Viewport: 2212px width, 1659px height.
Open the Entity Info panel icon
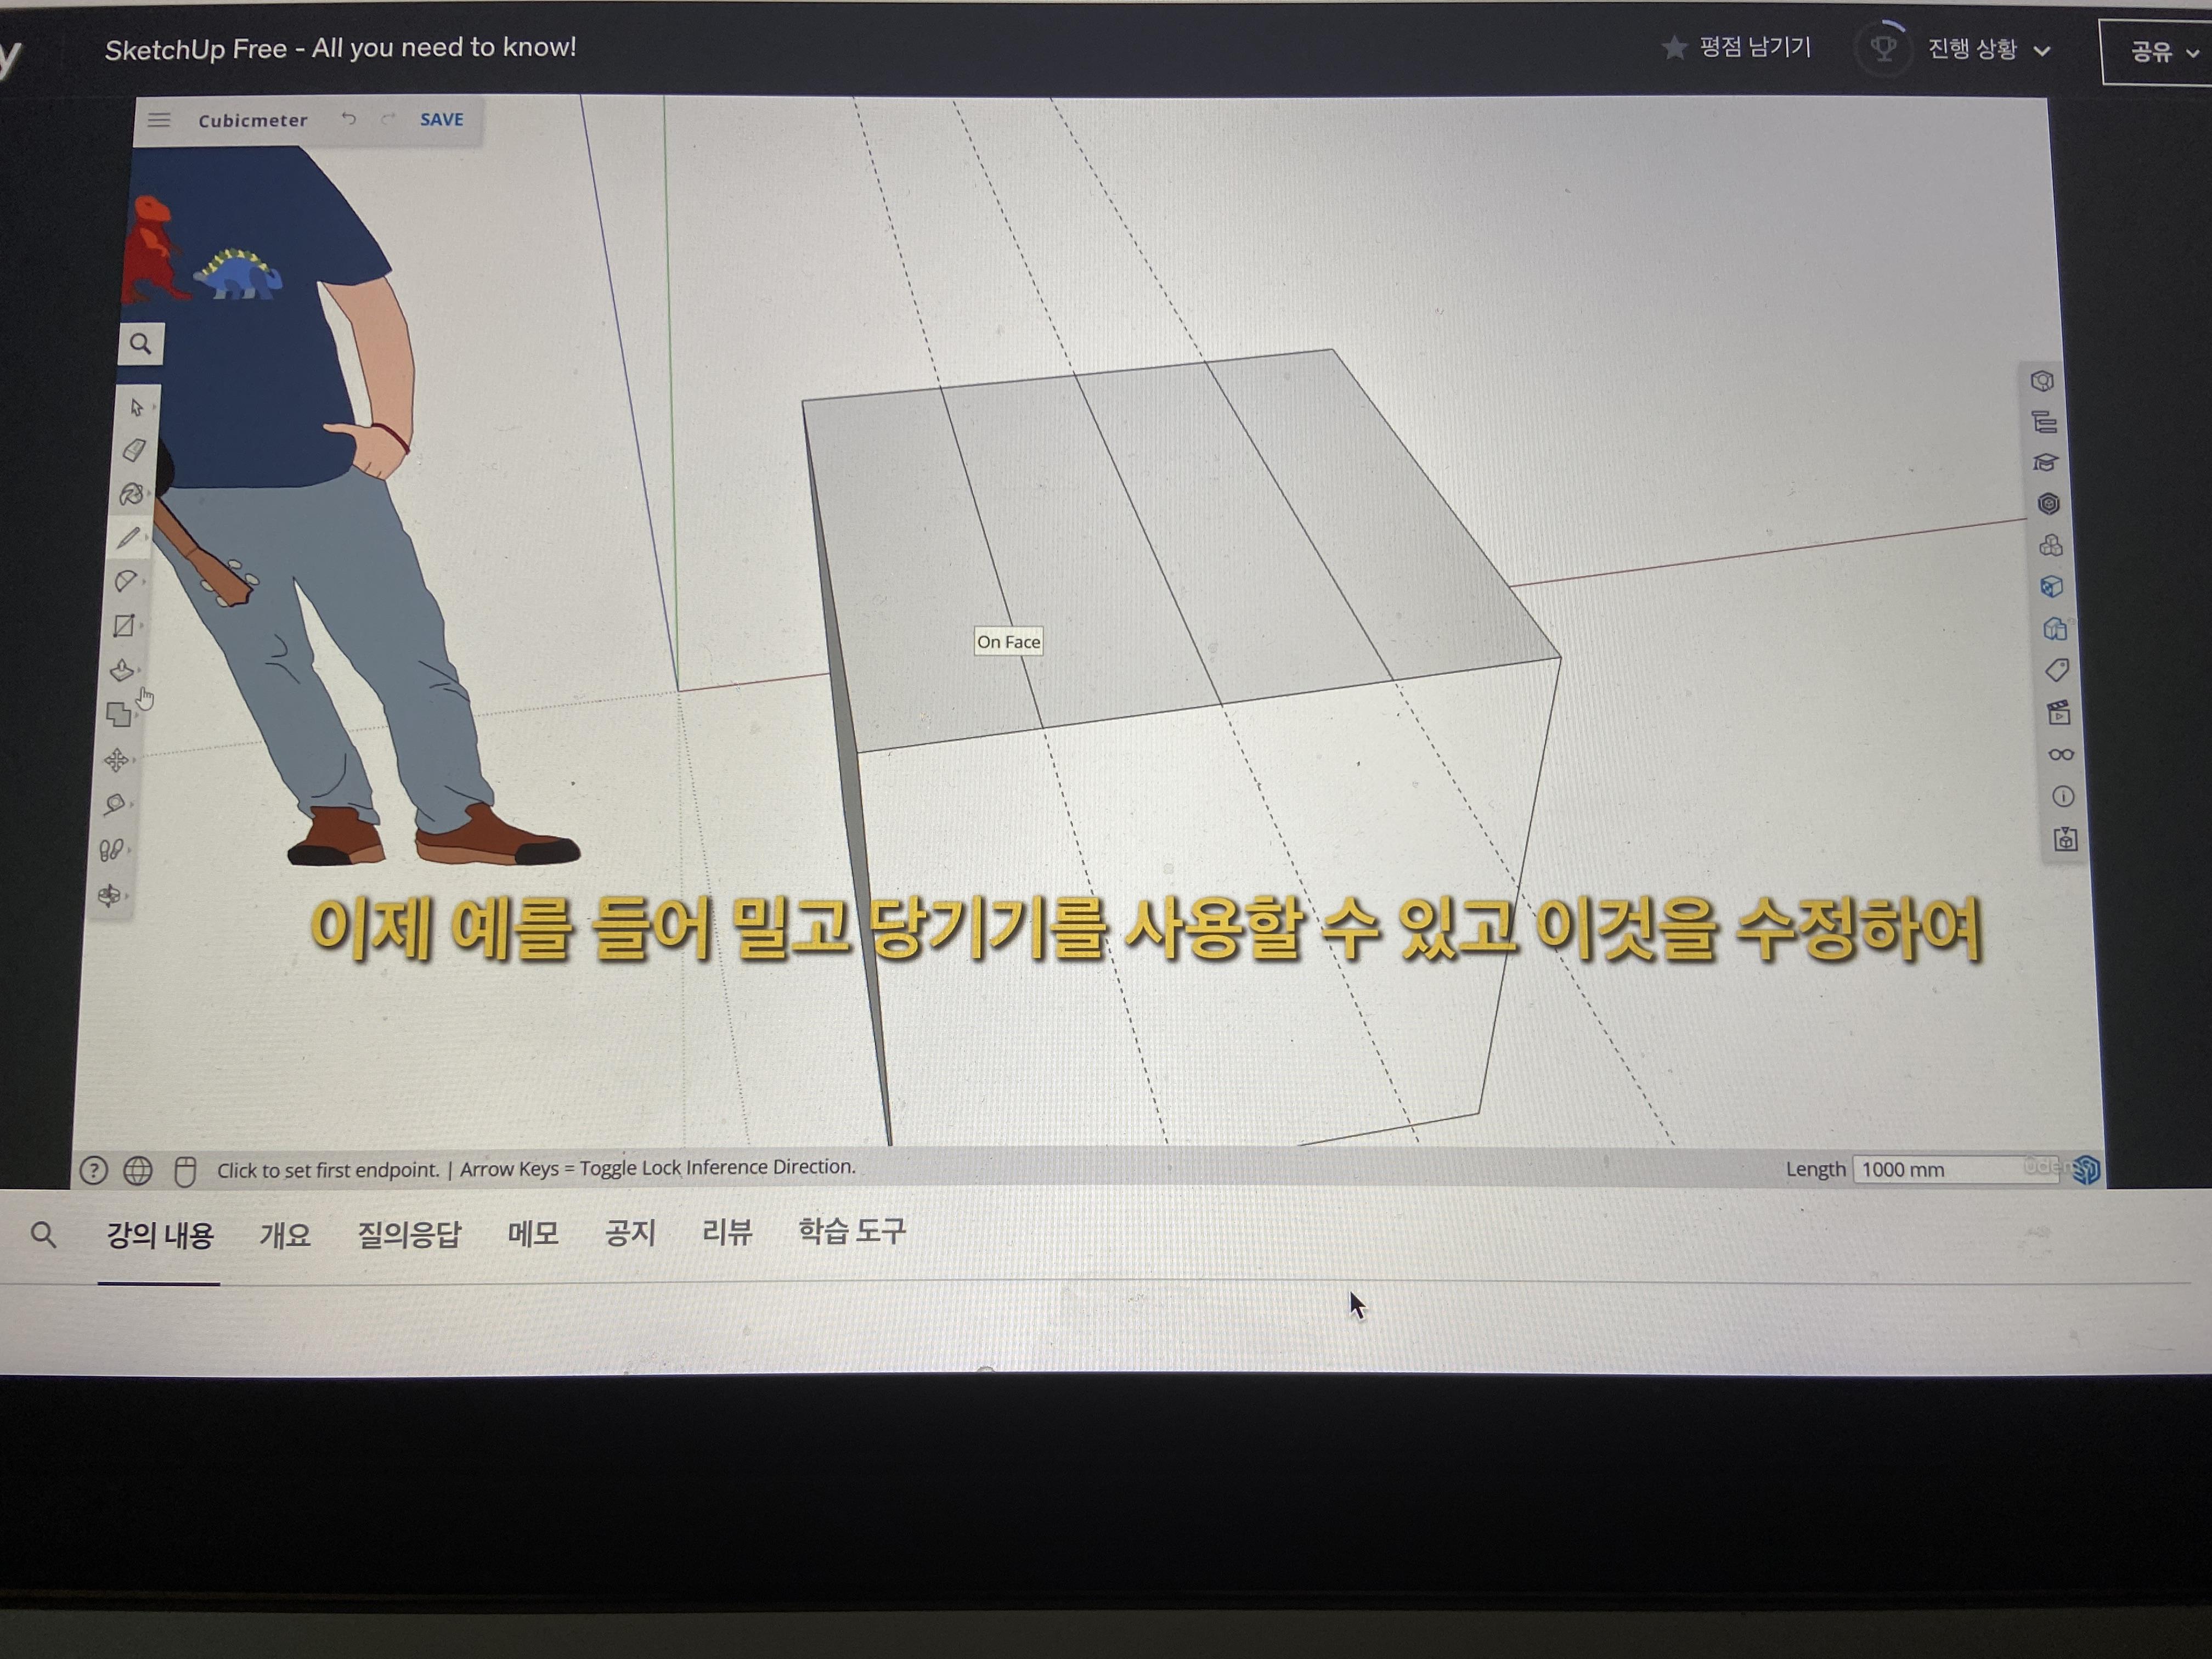[2042, 381]
